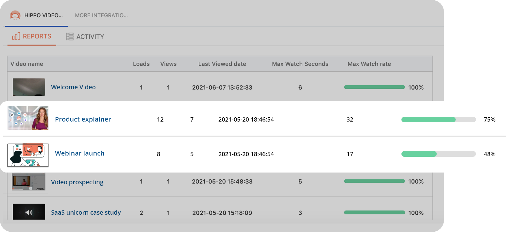Viewport: 508px width, 232px height.
Task: Open the More Integrations tab
Action: coord(101,15)
